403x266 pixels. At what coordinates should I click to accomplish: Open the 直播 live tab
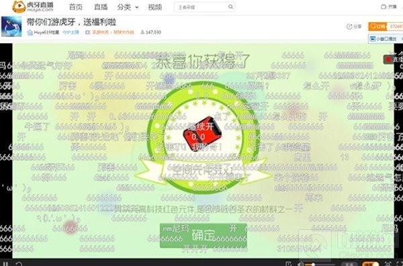coord(101,7)
